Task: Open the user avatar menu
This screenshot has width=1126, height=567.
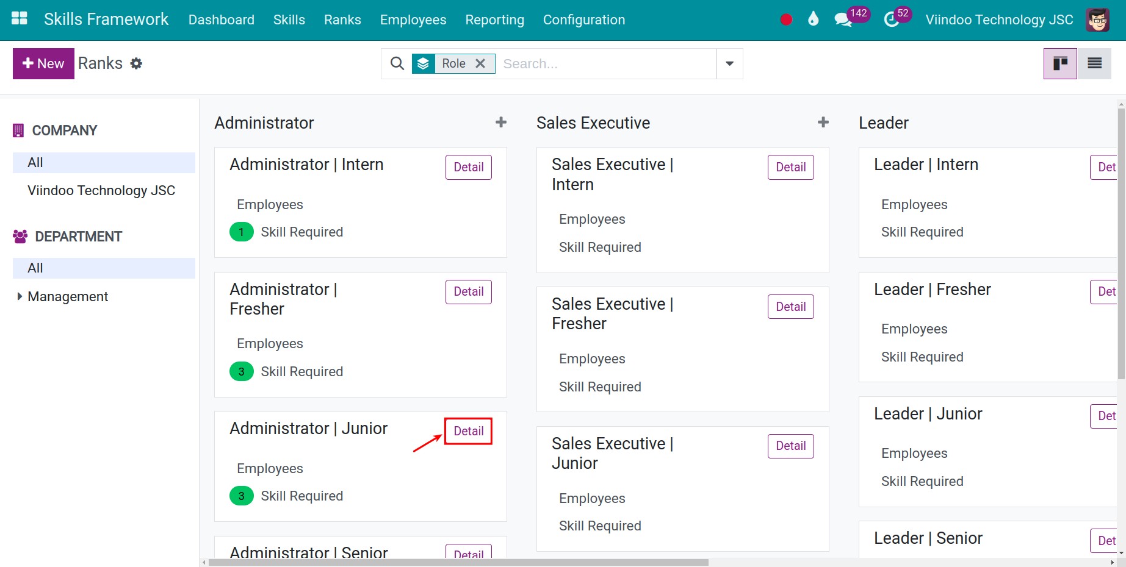Action: pos(1098,20)
